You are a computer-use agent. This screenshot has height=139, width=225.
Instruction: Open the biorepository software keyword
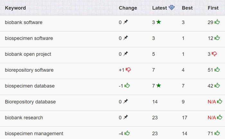[x=29, y=70]
